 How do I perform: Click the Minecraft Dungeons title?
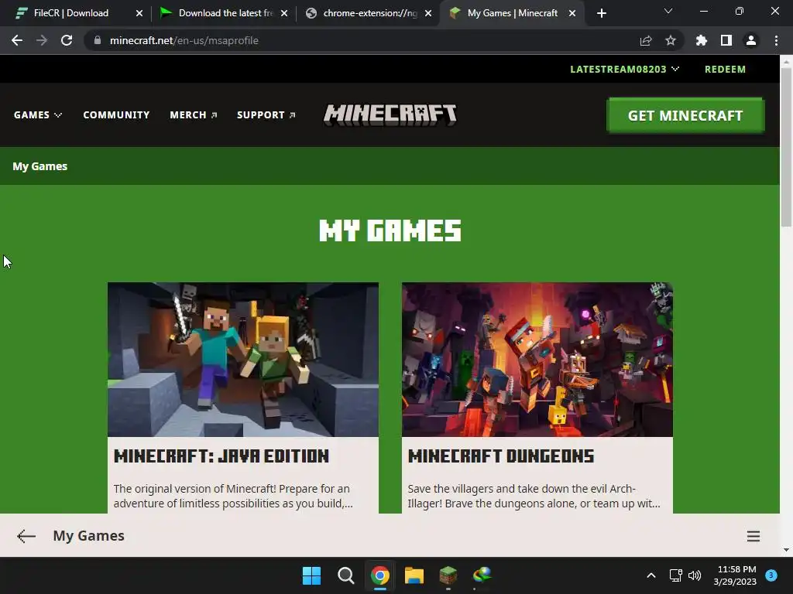coord(501,456)
